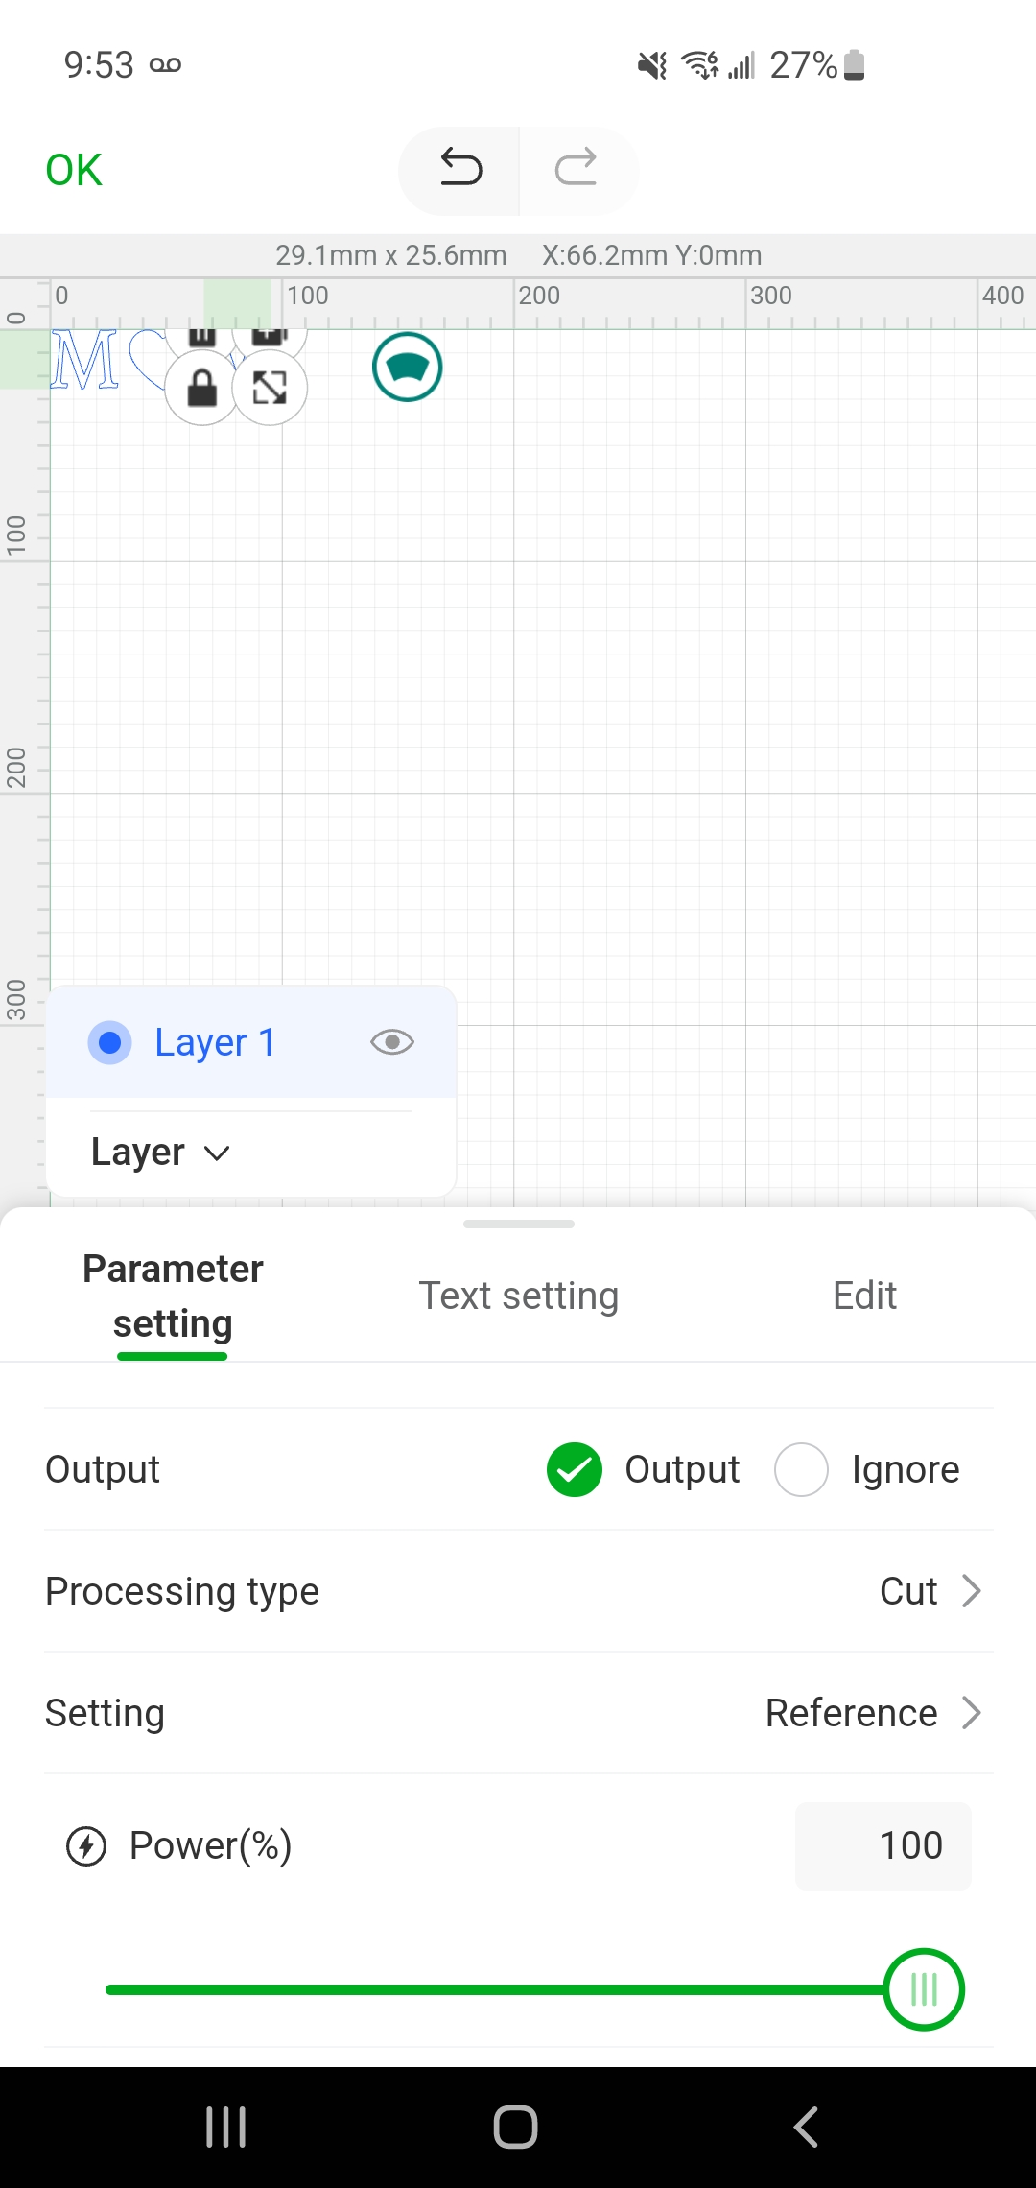Tap the Android home button
This screenshot has height=2188, width=1036.
tap(516, 2127)
